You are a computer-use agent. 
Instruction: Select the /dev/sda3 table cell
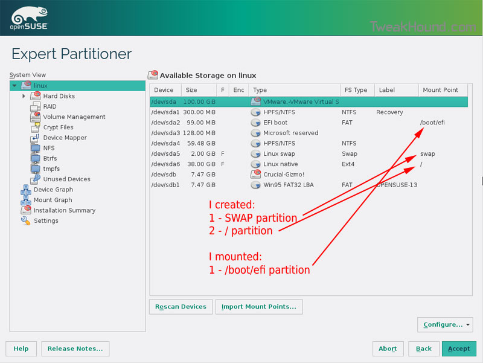tap(165, 133)
